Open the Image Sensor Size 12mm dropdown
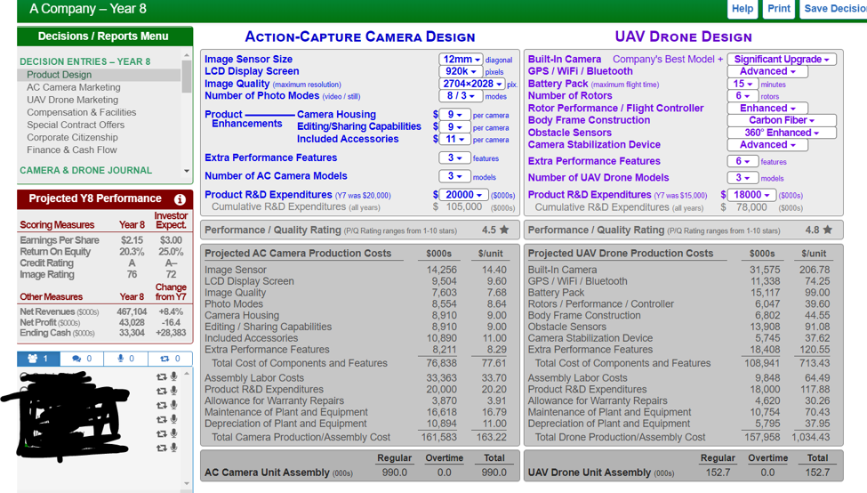This screenshot has width=867, height=493. [x=461, y=60]
